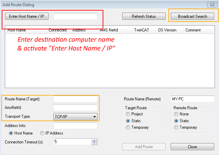This screenshot has width=219, height=155.
Task: Set Remote Route to None
Action: 176,114
